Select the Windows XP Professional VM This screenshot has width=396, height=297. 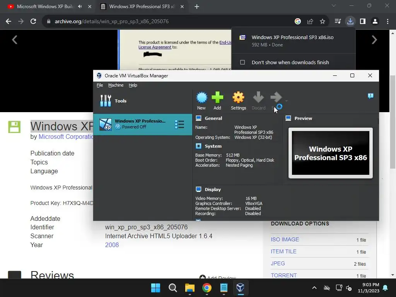pyautogui.click(x=143, y=124)
